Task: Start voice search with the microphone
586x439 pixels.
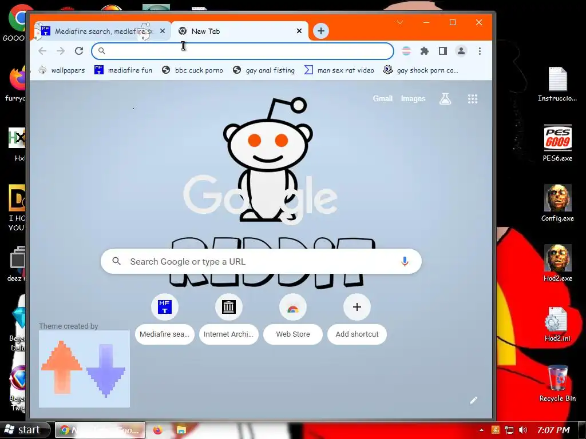Action: [x=405, y=261]
